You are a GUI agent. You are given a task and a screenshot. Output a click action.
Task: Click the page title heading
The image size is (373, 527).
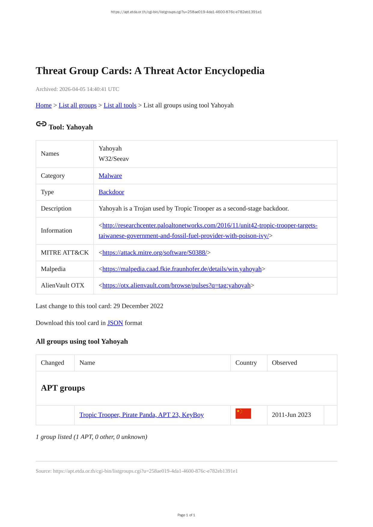(150, 71)
